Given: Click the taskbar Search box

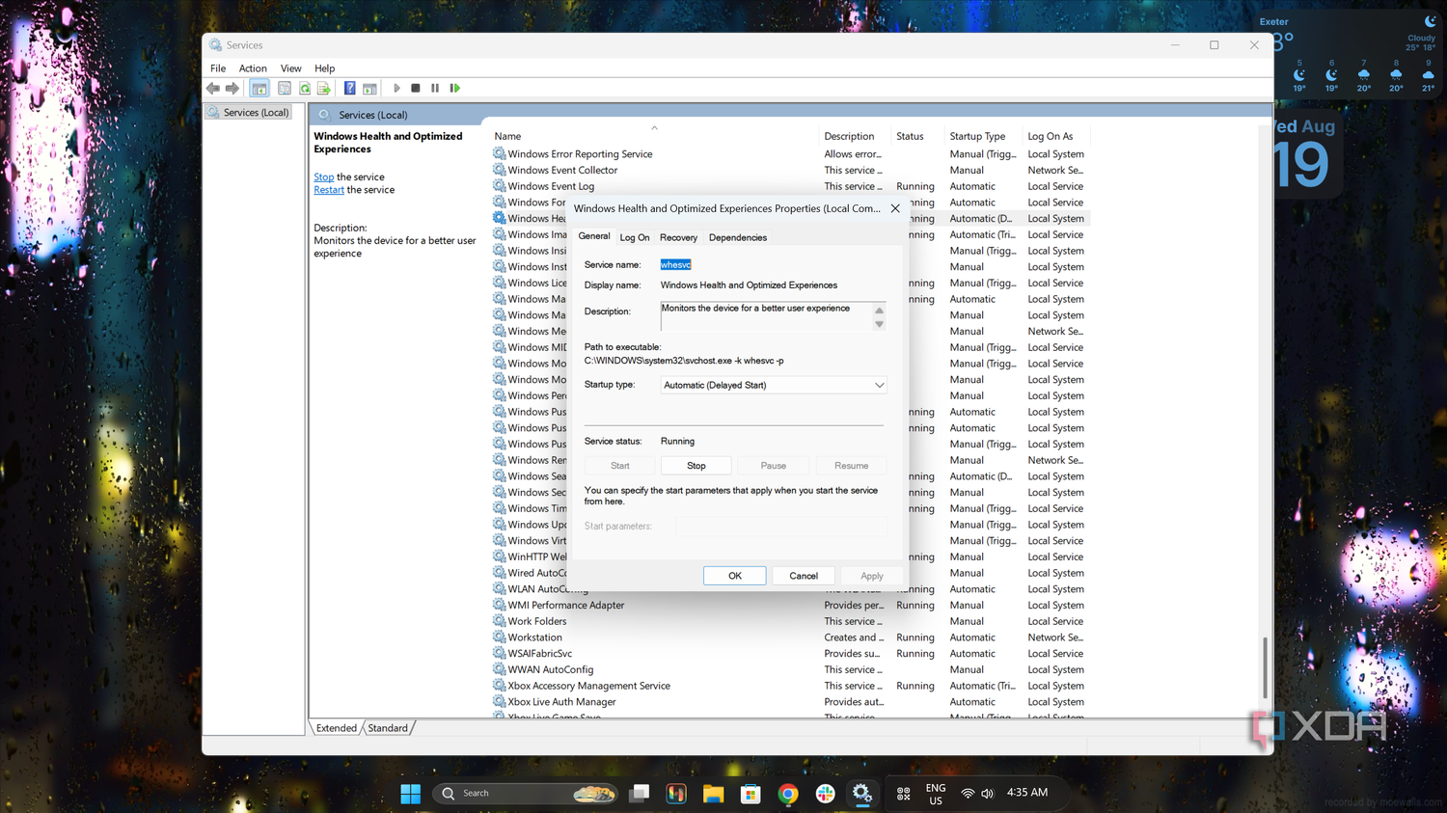Looking at the screenshot, I should point(525,794).
